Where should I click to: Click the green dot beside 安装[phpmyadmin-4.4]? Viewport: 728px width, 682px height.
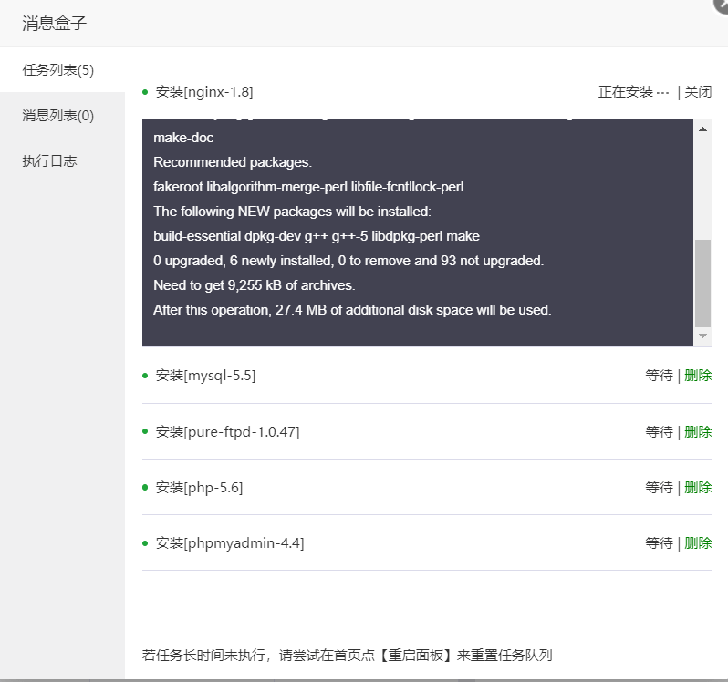[145, 543]
